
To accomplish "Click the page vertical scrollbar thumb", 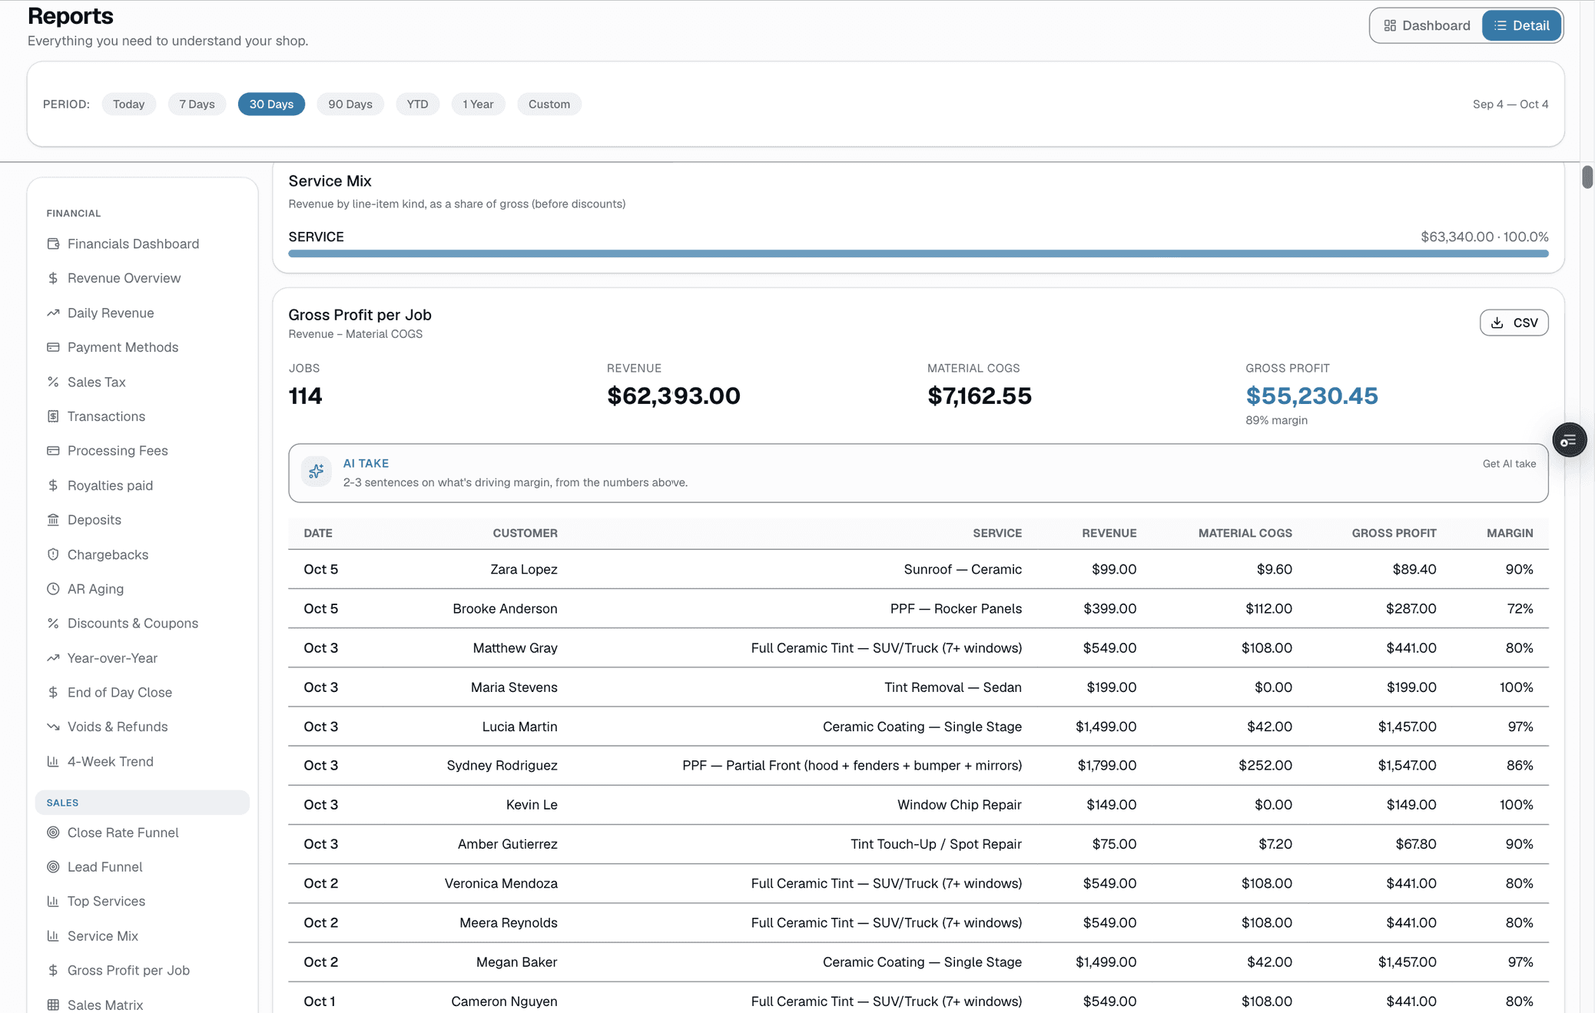I will pyautogui.click(x=1587, y=177).
